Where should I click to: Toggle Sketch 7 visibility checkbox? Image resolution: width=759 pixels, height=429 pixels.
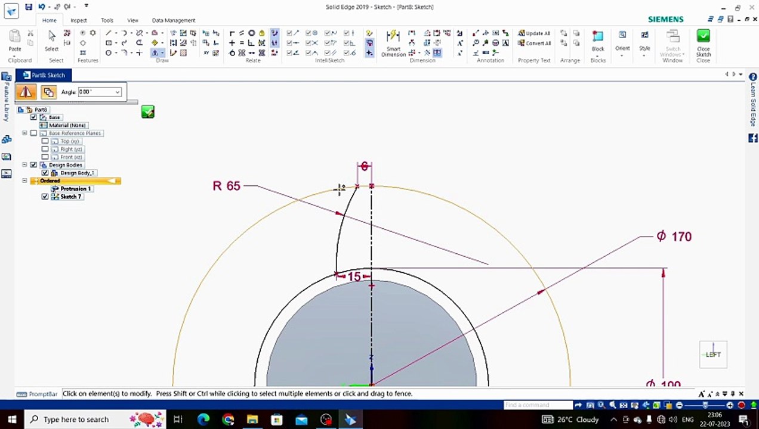coord(45,197)
